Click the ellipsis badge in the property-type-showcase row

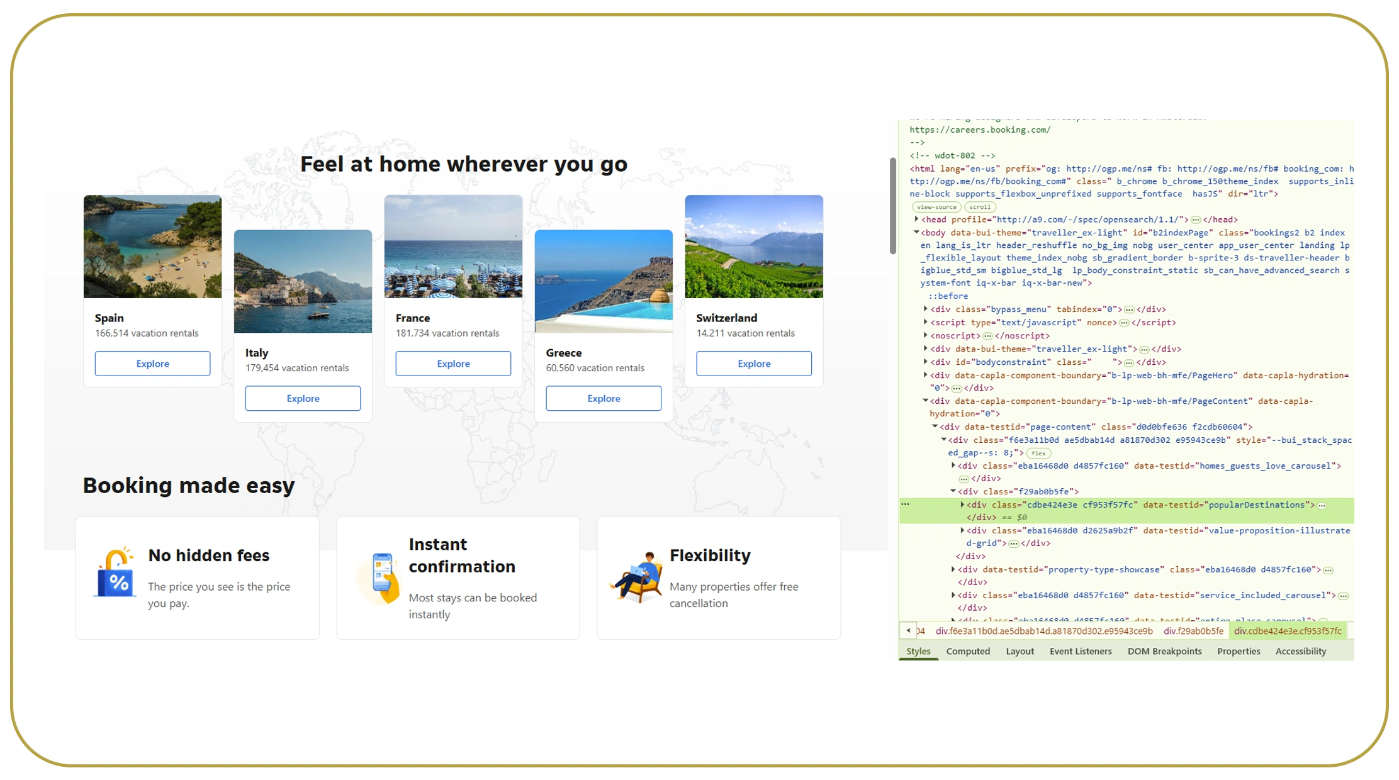1328,570
